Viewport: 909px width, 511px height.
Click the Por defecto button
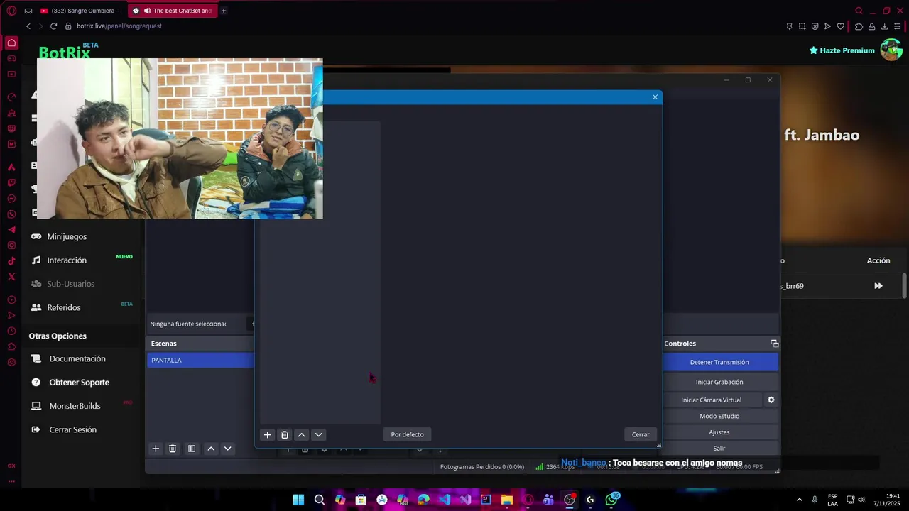407,434
